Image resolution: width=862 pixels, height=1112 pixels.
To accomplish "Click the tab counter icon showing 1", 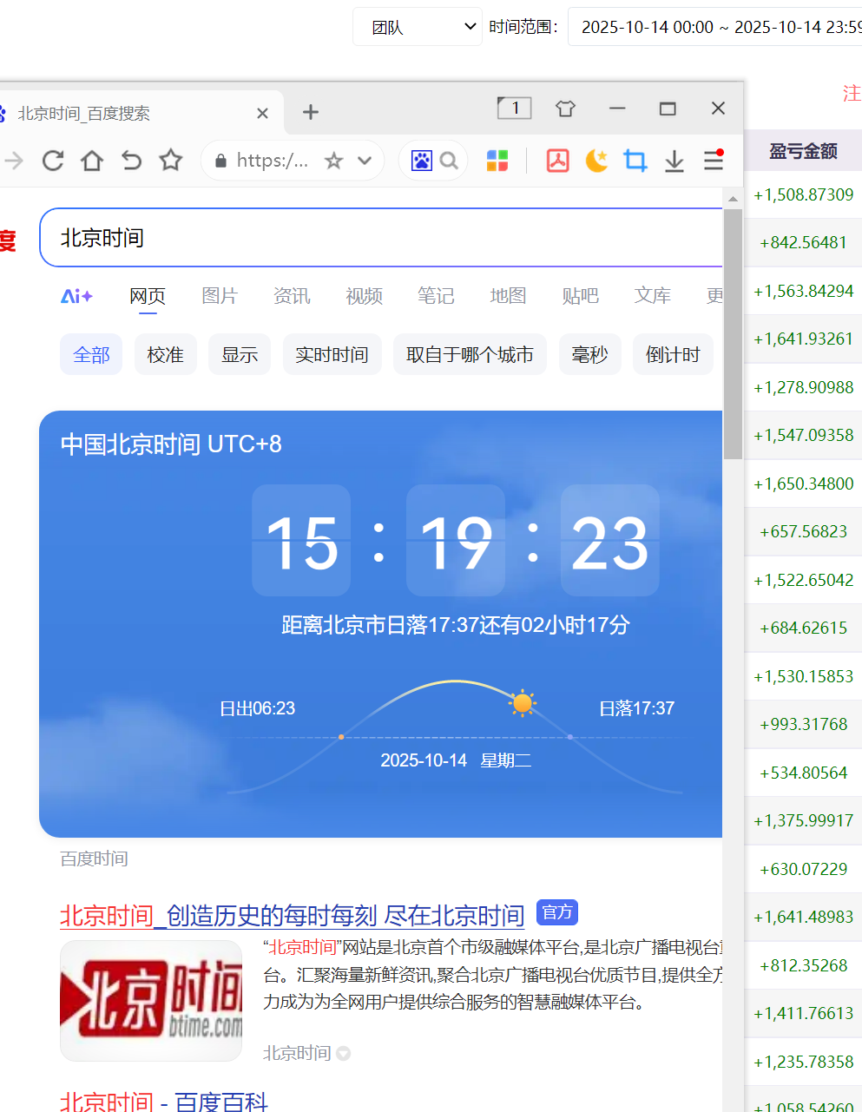I will (x=514, y=108).
